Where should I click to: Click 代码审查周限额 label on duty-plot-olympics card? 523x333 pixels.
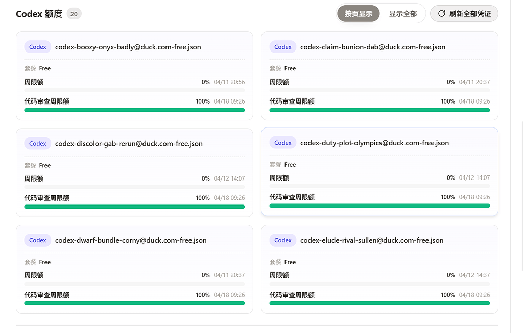click(x=292, y=197)
